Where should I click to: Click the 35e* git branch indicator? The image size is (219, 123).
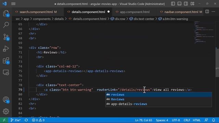(16, 120)
